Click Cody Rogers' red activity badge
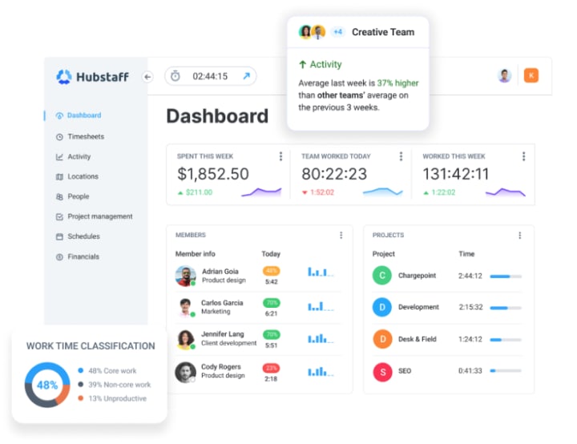577x444 pixels. [271, 368]
